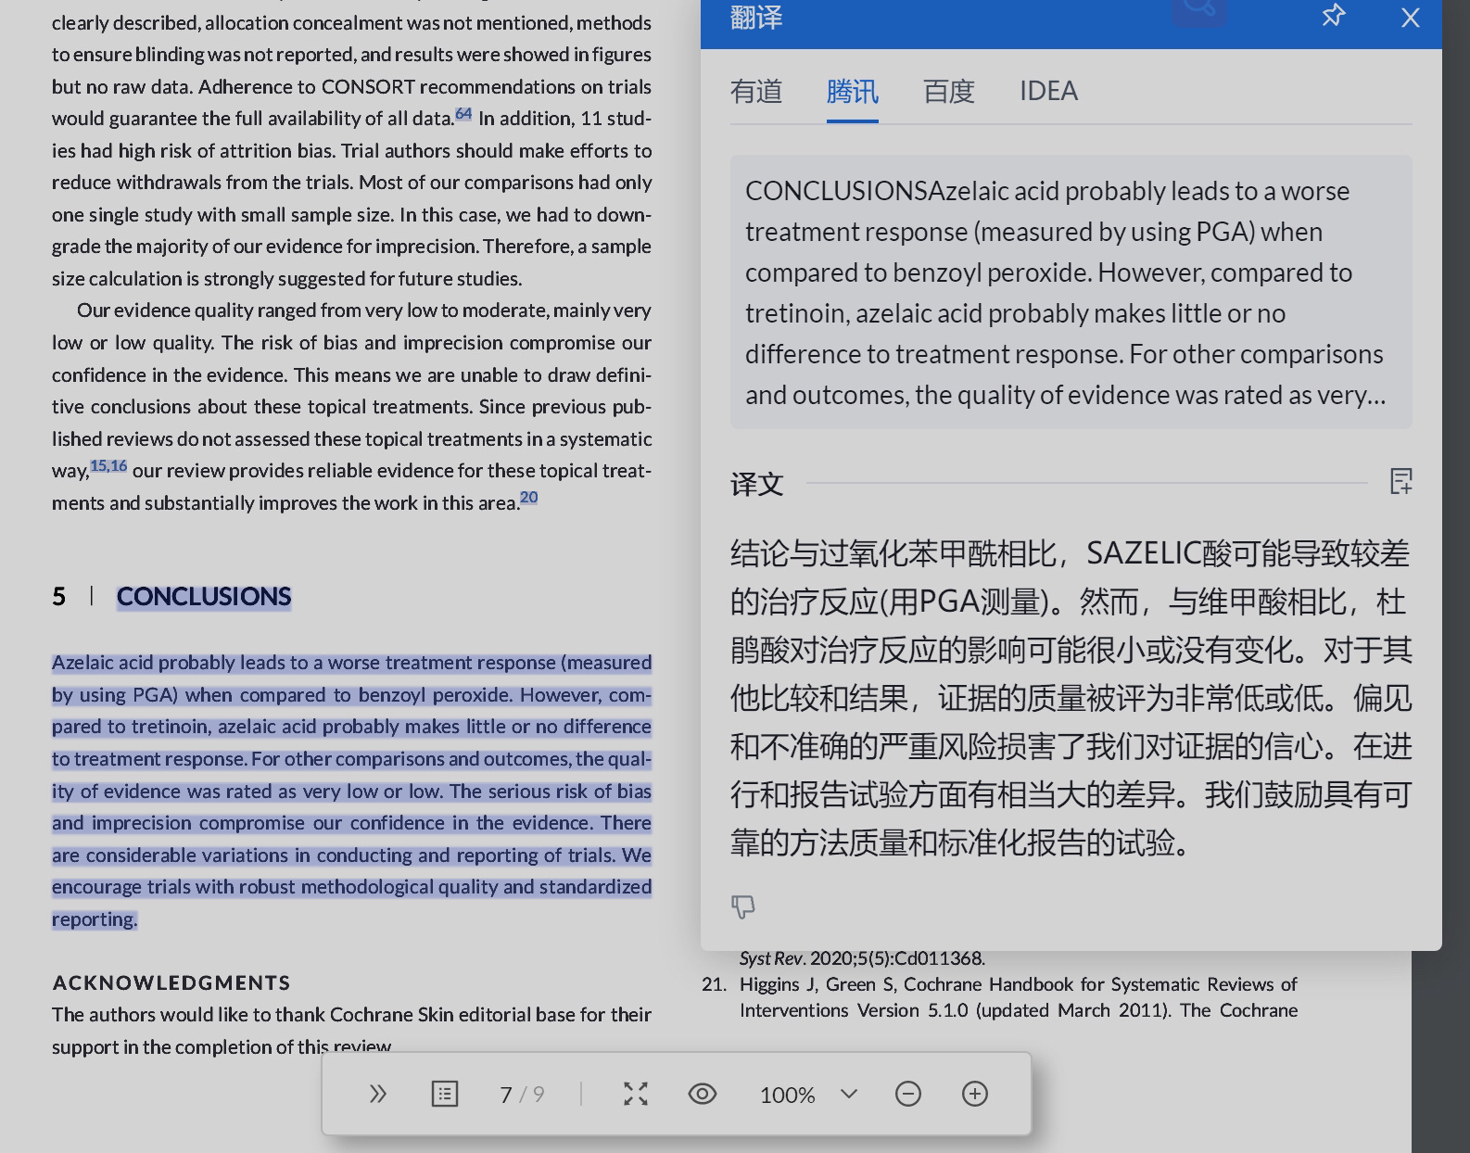The width and height of the screenshot is (1470, 1153).
Task: Click the thumbs-down feedback icon
Action: pyautogui.click(x=742, y=906)
